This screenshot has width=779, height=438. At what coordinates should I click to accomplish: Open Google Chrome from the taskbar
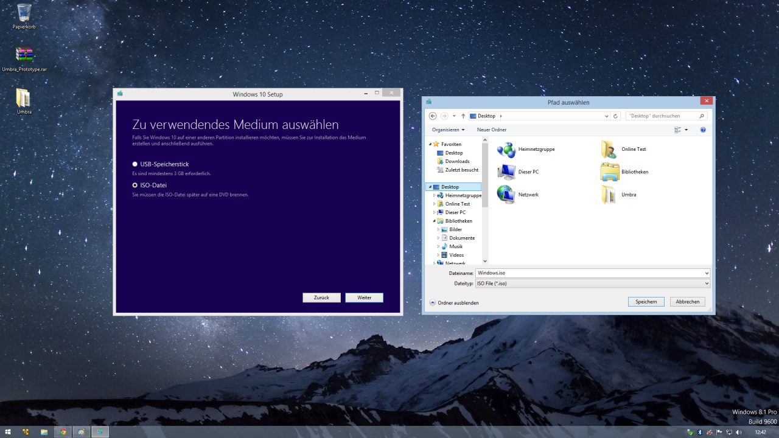coord(62,432)
